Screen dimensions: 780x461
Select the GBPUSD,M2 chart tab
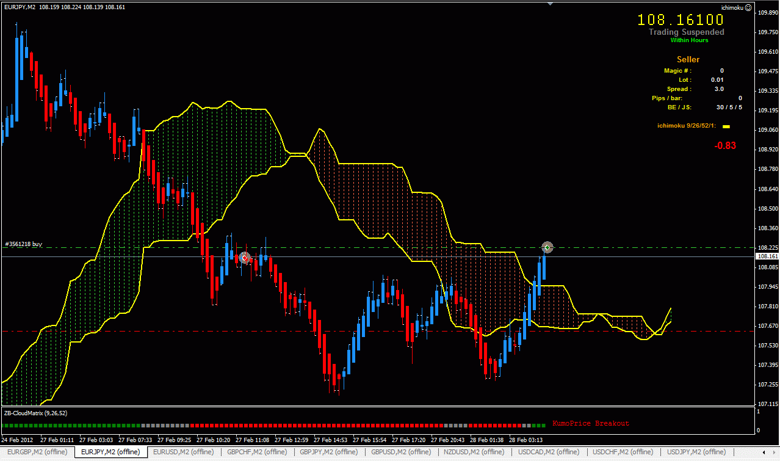(402, 452)
